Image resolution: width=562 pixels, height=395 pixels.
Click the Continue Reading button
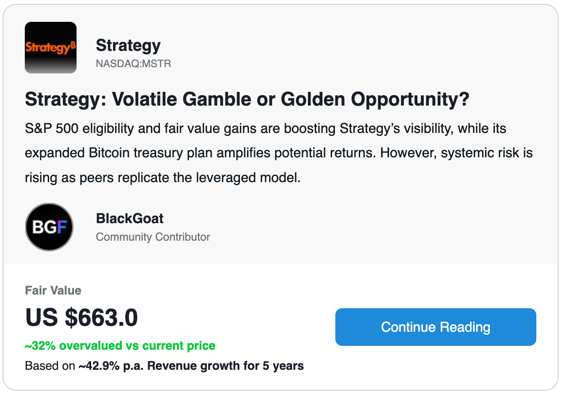[x=436, y=327]
